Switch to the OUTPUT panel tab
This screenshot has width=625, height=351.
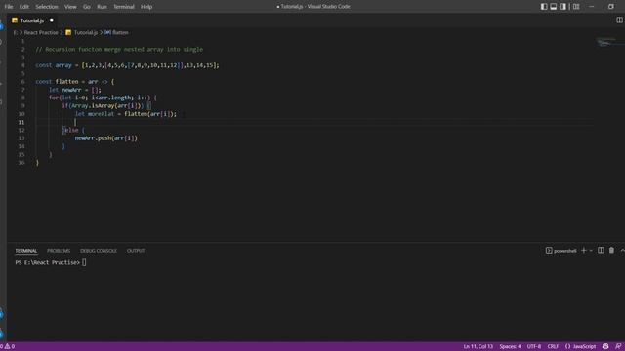click(x=136, y=251)
